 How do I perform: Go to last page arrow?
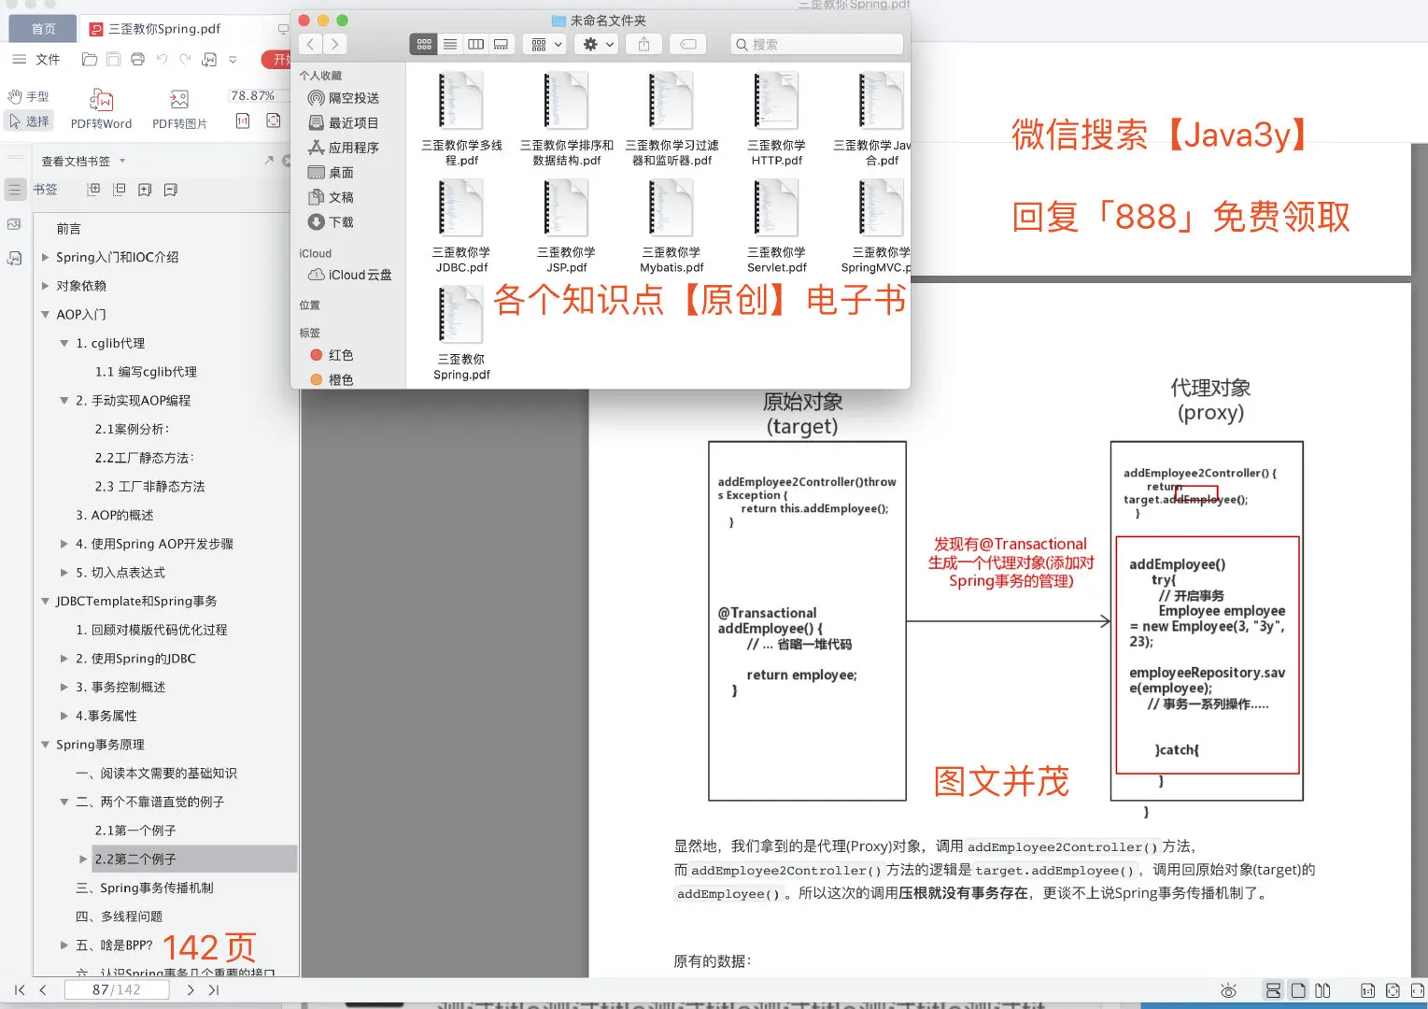[x=214, y=989]
